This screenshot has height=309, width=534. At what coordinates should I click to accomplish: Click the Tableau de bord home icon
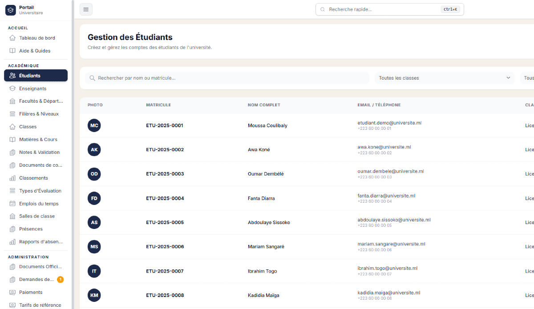tap(12, 38)
